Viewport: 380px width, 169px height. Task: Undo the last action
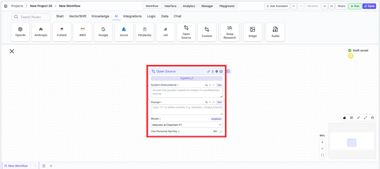coord(294,6)
